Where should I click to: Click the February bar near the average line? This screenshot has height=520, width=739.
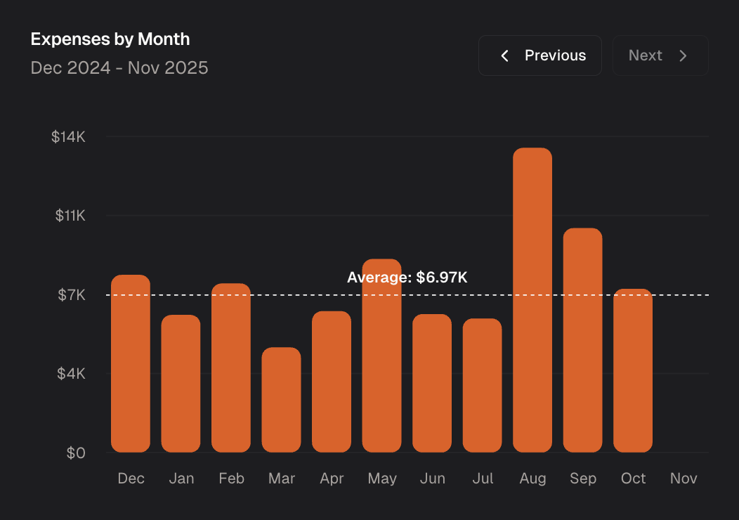pos(232,369)
